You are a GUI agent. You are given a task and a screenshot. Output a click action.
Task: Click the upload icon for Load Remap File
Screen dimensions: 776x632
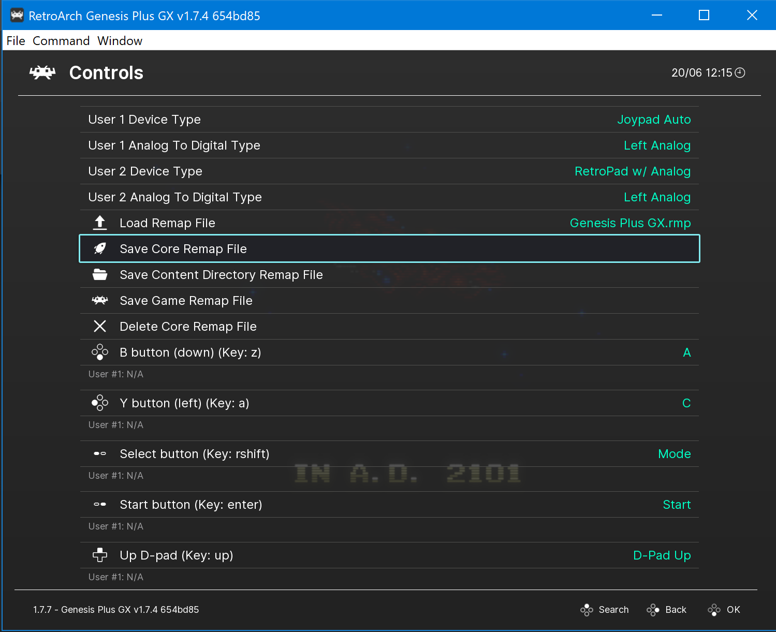(x=100, y=223)
